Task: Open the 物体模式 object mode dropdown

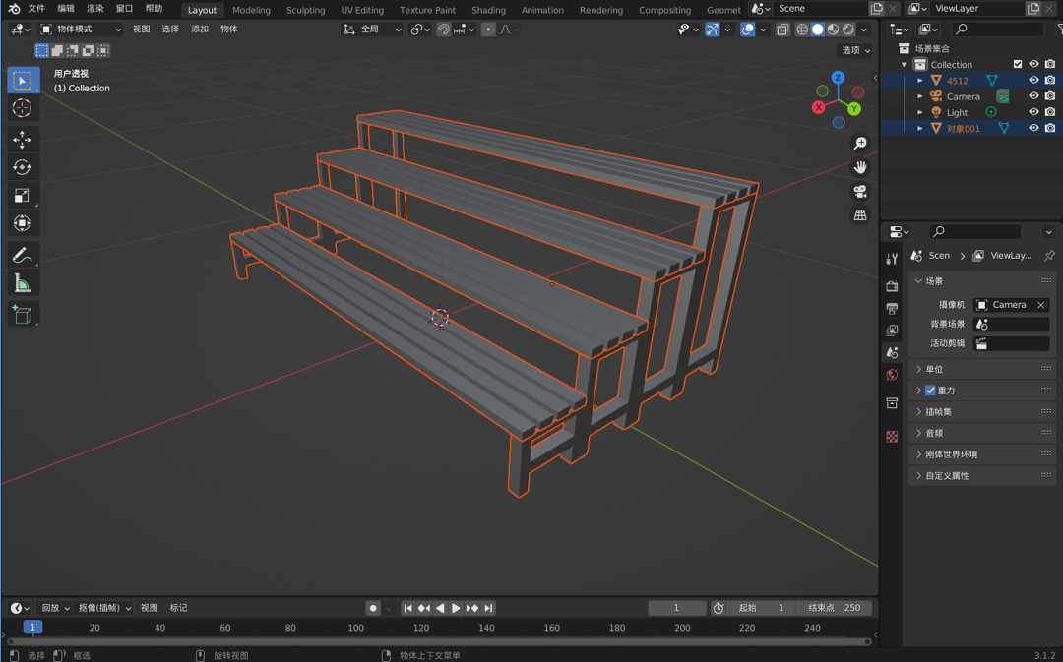Action: click(x=81, y=30)
